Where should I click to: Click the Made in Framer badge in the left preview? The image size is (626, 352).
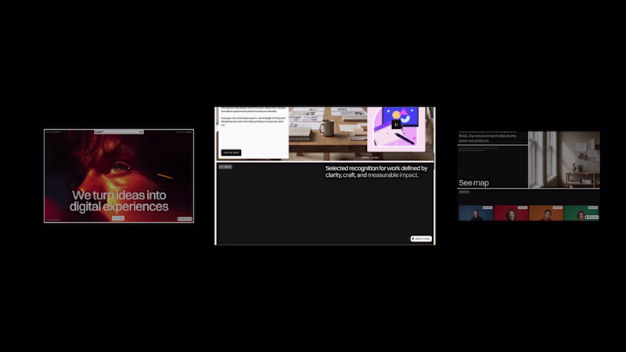click(185, 219)
